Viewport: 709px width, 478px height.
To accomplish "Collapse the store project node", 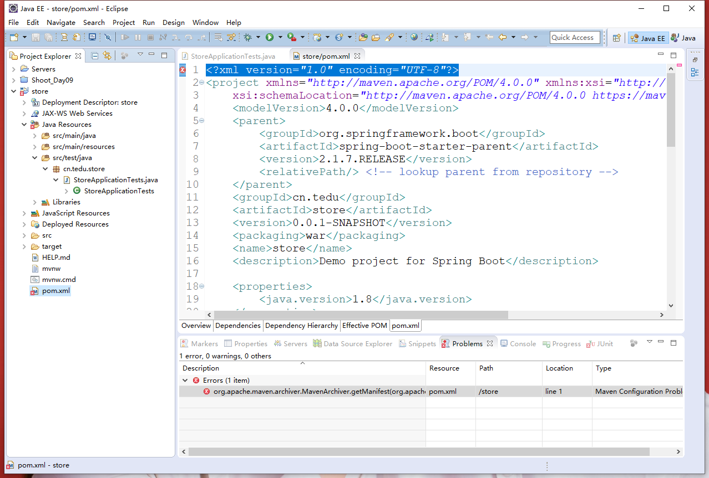I will coord(14,91).
